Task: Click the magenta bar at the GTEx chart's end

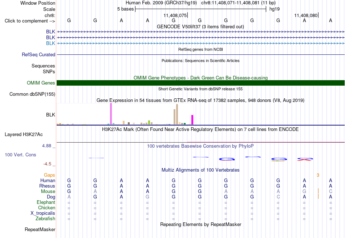Action: click(x=192, y=120)
